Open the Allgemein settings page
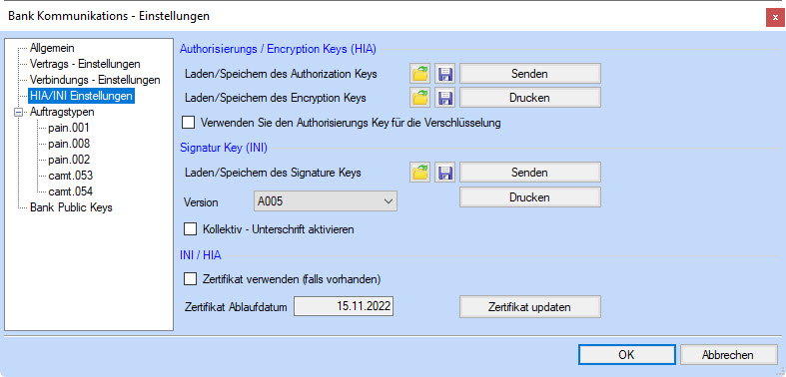786x377 pixels. [x=52, y=48]
